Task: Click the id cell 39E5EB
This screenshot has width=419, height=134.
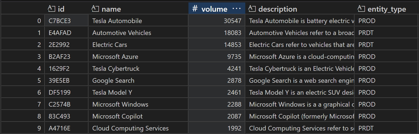Action: (66, 81)
